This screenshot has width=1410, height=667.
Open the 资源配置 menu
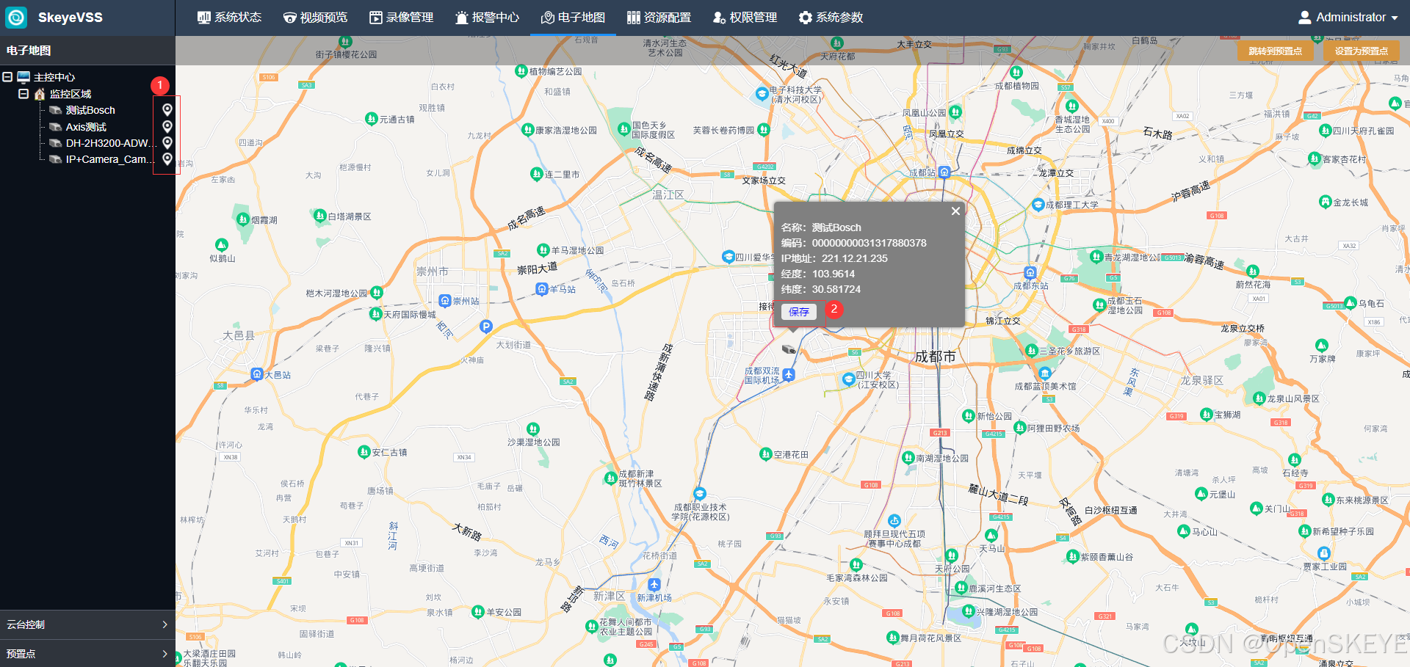click(x=659, y=17)
